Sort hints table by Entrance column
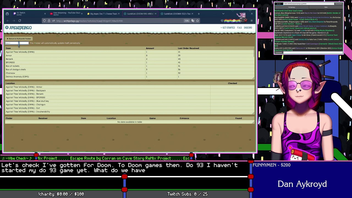 (x=184, y=118)
